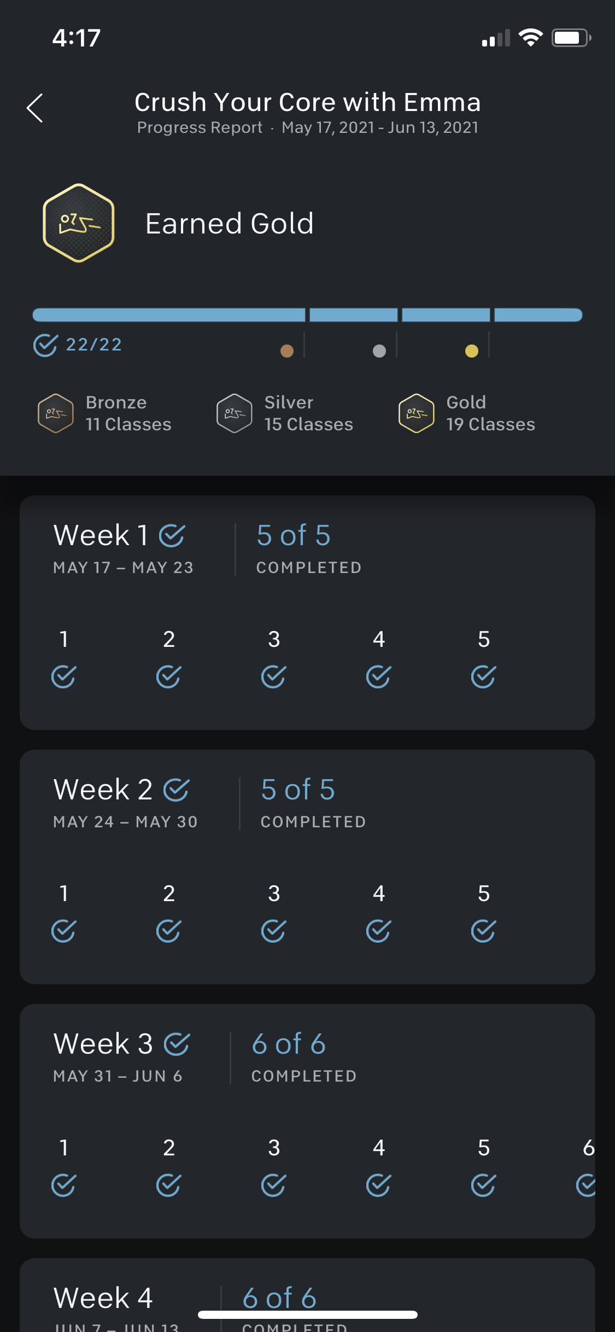Select the Week 4 card title

[103, 1298]
